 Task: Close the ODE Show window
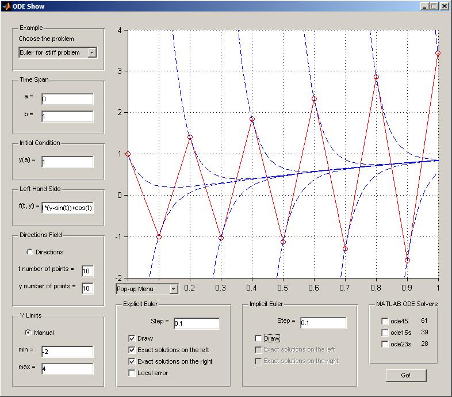pos(445,6)
